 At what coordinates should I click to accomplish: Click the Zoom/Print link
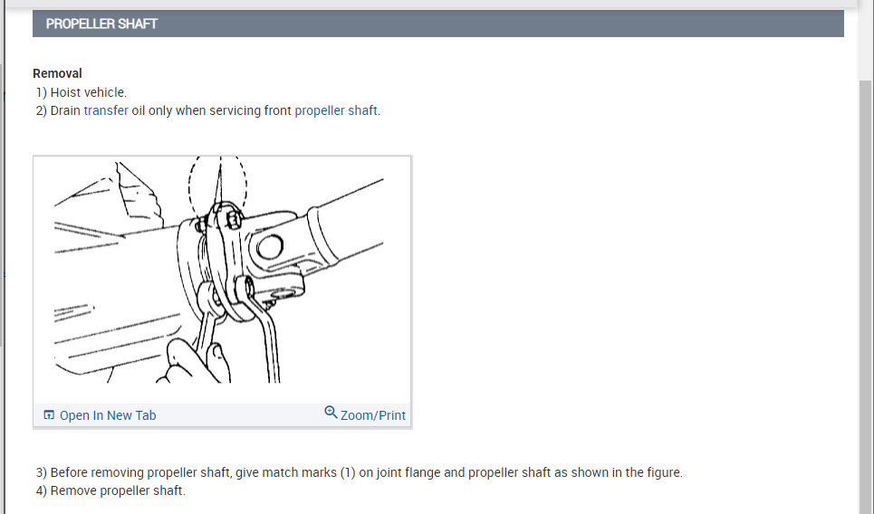373,415
